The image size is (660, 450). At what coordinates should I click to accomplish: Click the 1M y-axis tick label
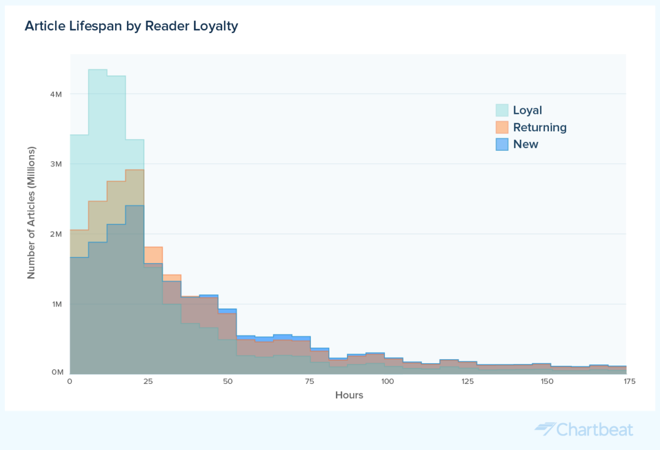(56, 304)
